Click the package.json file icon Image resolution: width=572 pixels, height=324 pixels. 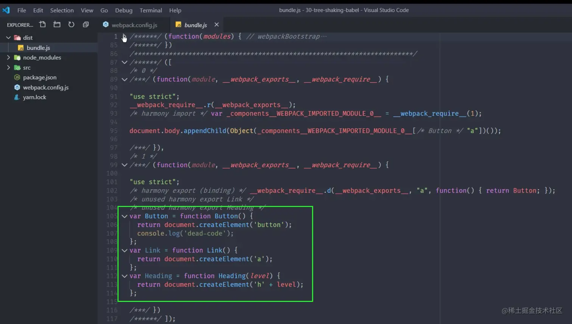tap(17, 77)
